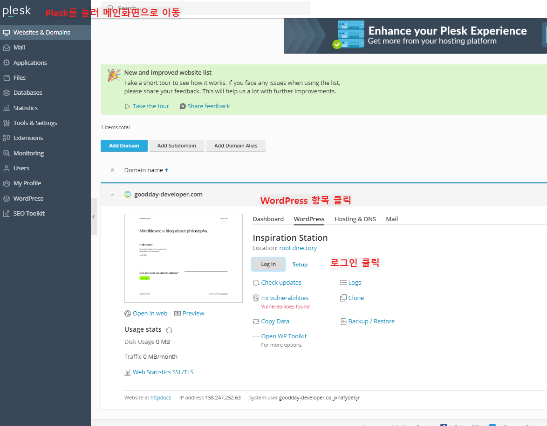Click the goodday-developer.com favicon

tap(128, 194)
